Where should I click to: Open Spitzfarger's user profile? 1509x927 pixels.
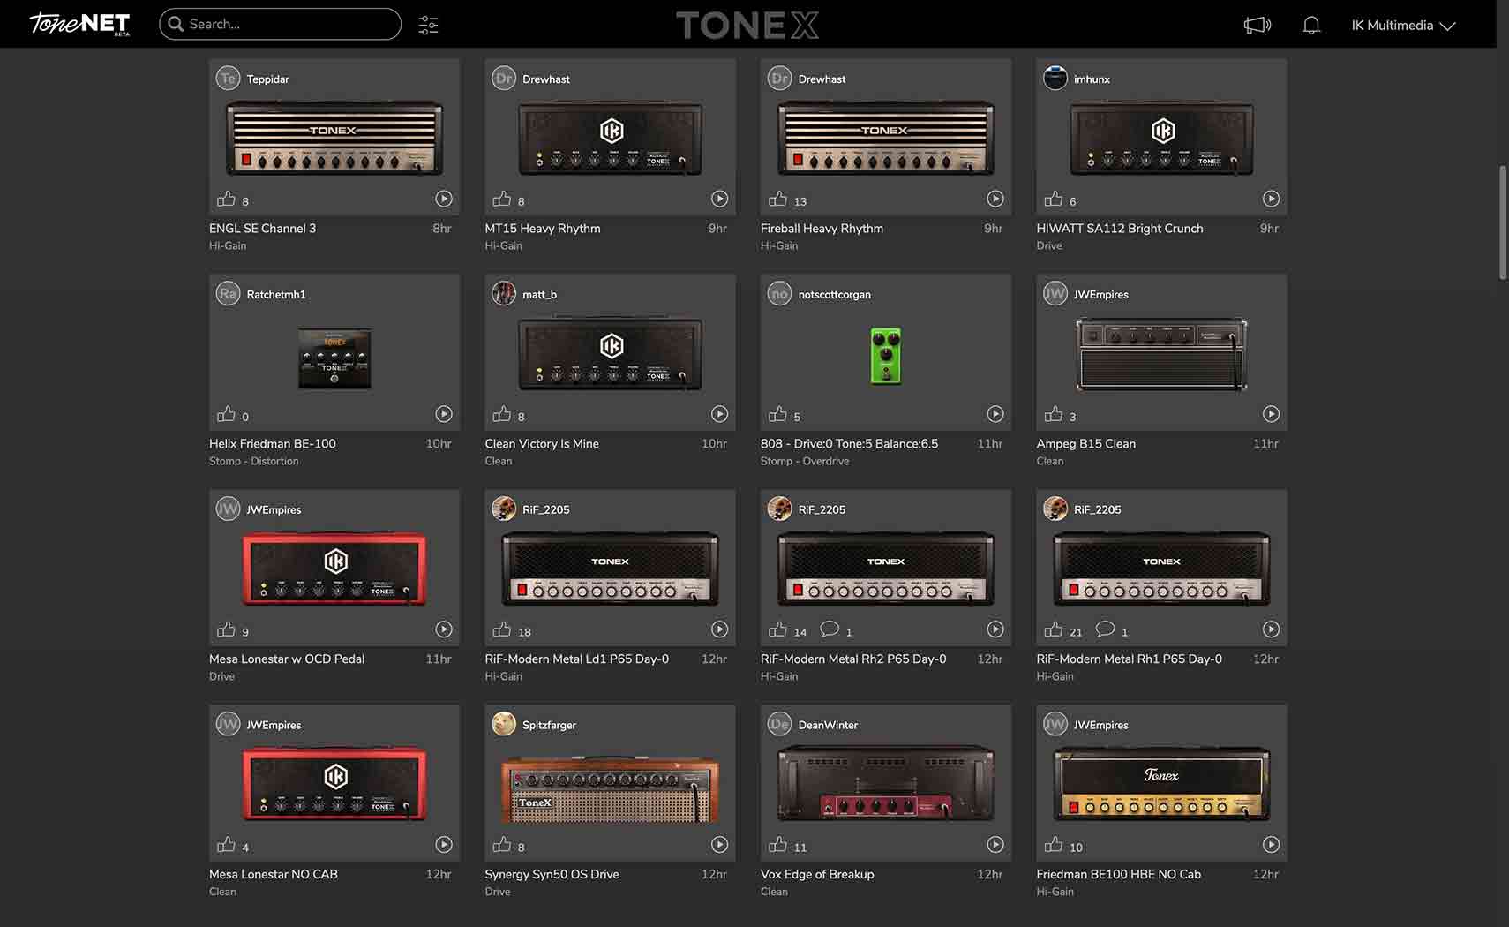534,725
